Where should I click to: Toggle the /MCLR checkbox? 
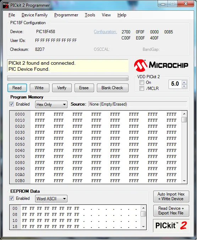(x=142, y=88)
